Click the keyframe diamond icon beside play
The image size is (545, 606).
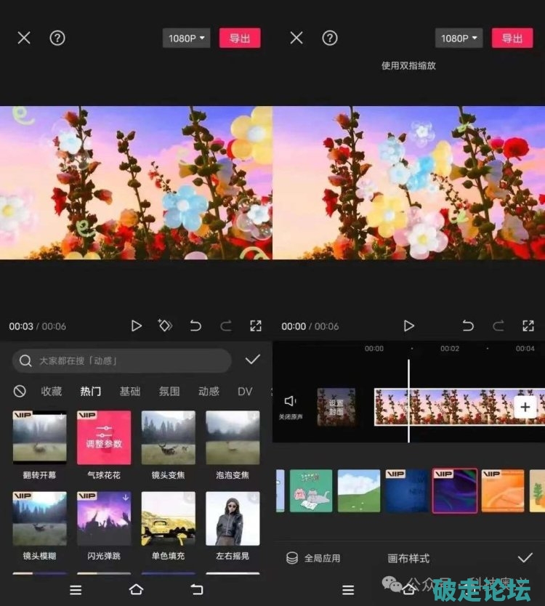[165, 326]
